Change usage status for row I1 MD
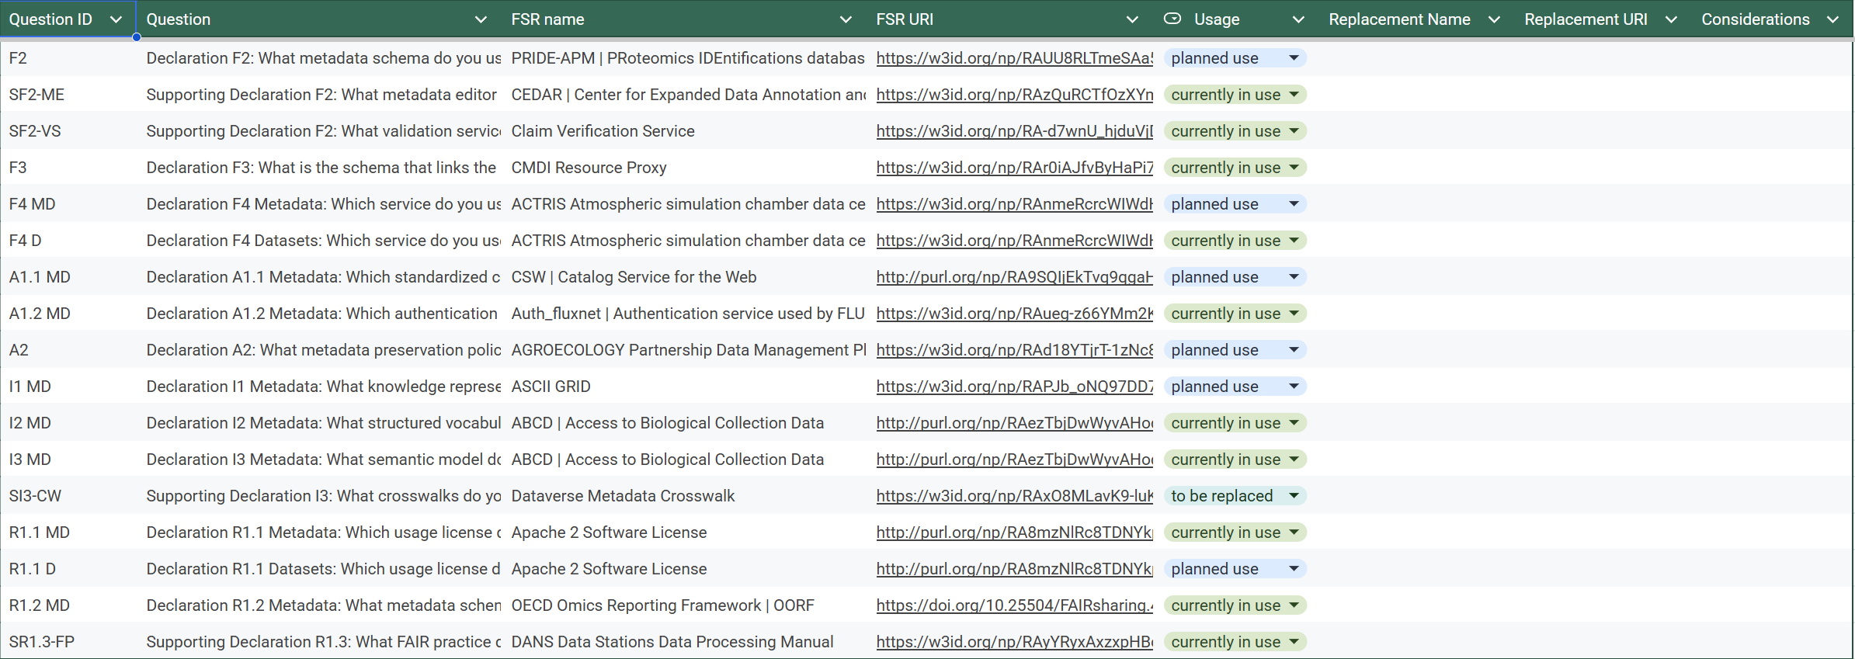1855x659 pixels. coord(1235,387)
